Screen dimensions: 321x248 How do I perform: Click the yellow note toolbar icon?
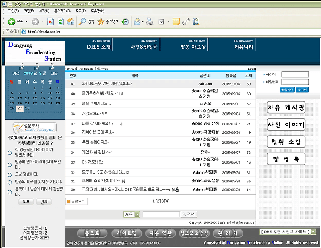176,21
